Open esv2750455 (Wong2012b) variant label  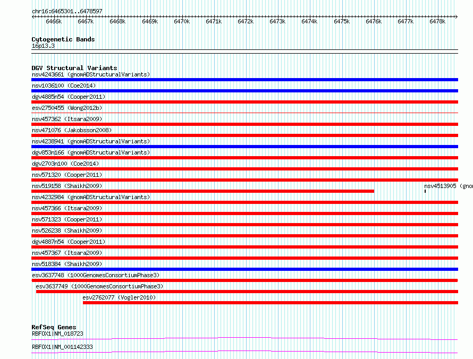(67, 108)
